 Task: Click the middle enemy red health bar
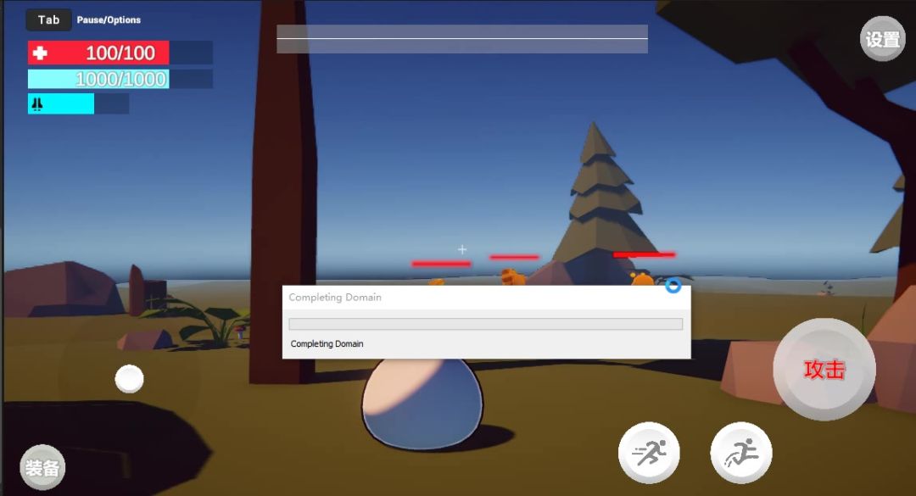(x=514, y=257)
